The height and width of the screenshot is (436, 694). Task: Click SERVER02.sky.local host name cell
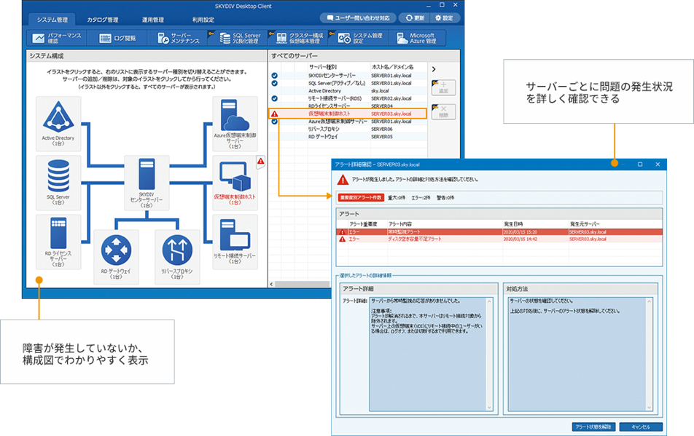click(x=391, y=98)
